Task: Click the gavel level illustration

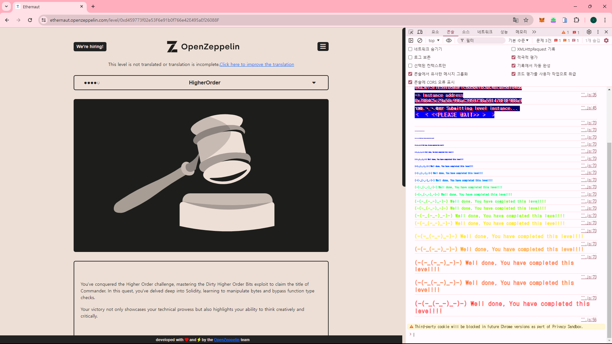Action: (201, 176)
